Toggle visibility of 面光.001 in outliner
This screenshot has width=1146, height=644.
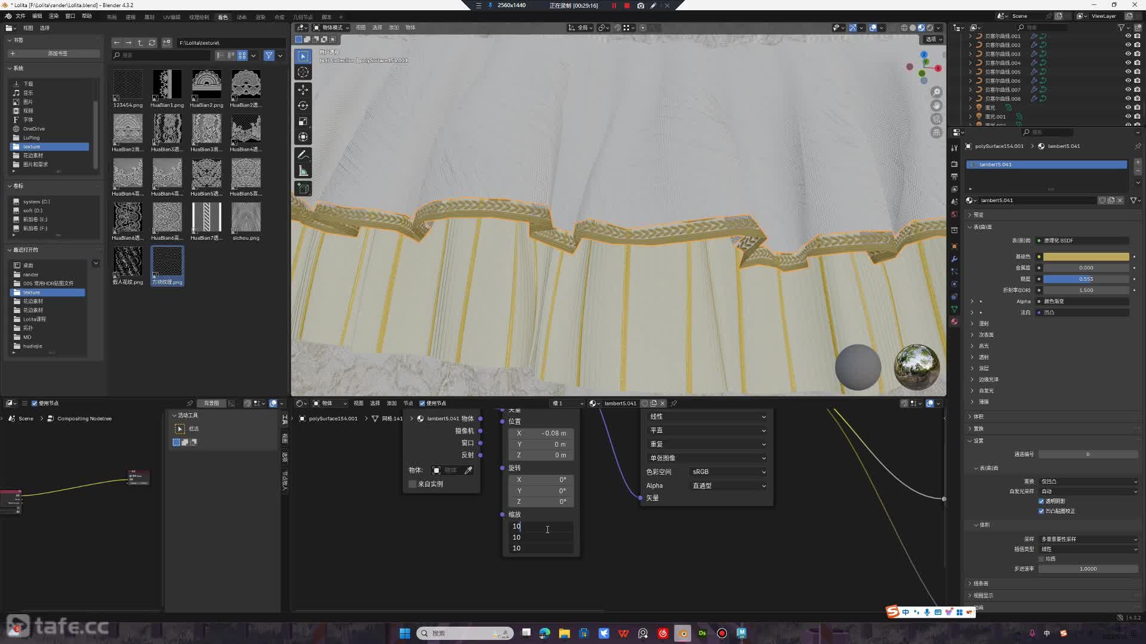[1128, 116]
